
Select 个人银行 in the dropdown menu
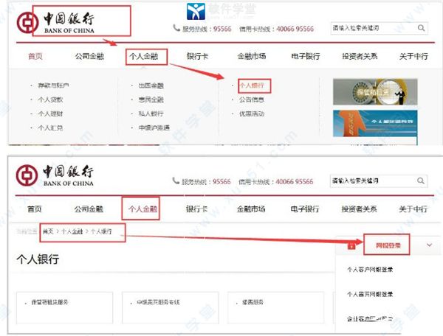tap(252, 85)
